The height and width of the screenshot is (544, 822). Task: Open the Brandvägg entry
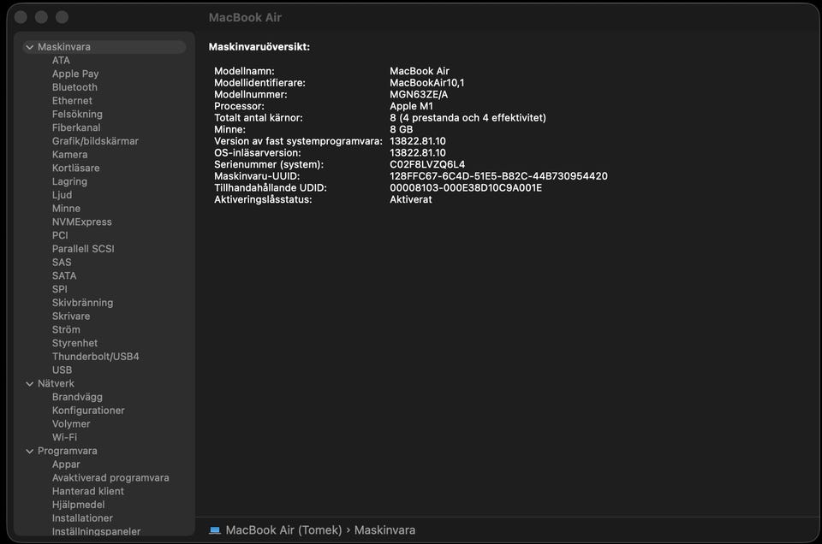[77, 397]
